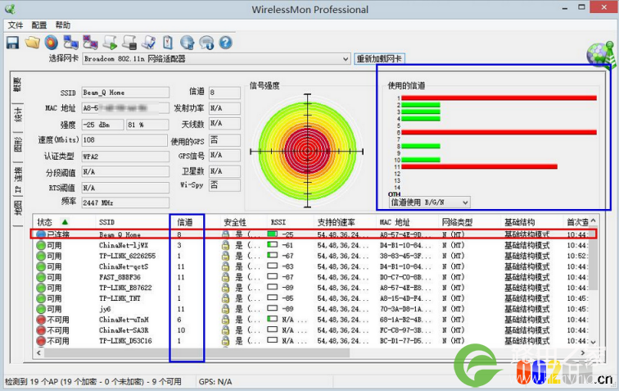619x391 pixels.
Task: Click the red channel 11 usage bar
Action: click(479, 166)
